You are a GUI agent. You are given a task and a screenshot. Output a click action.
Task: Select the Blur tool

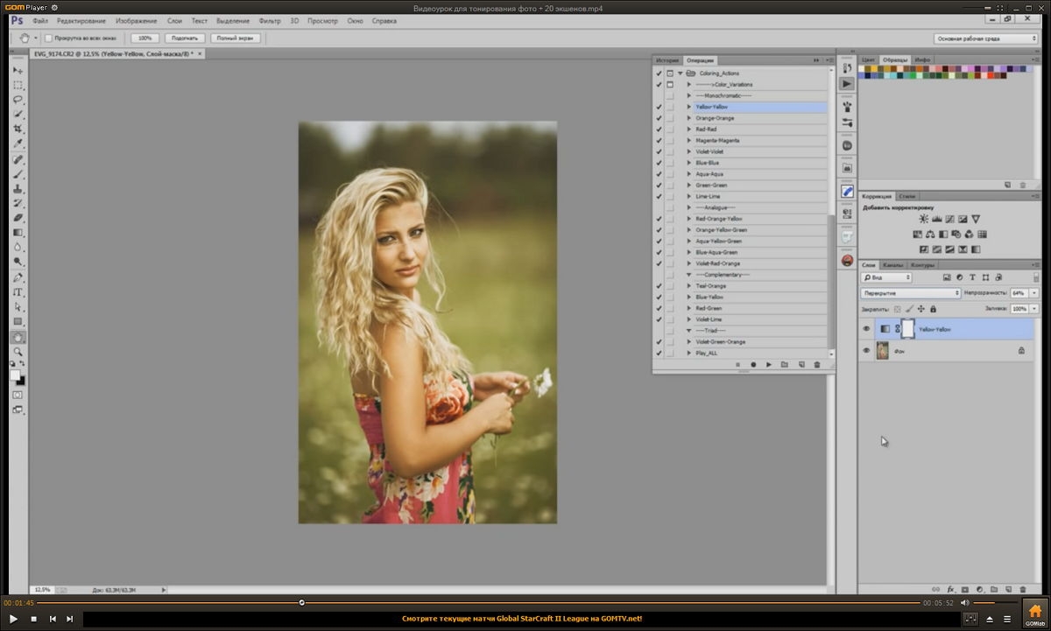18,247
